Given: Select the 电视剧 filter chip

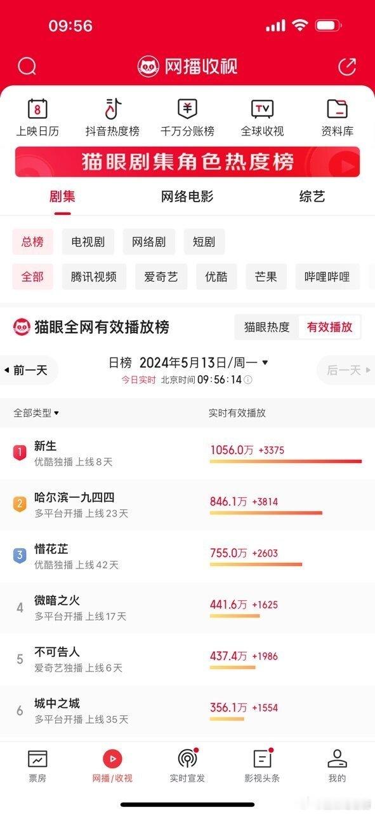Looking at the screenshot, I should (88, 242).
